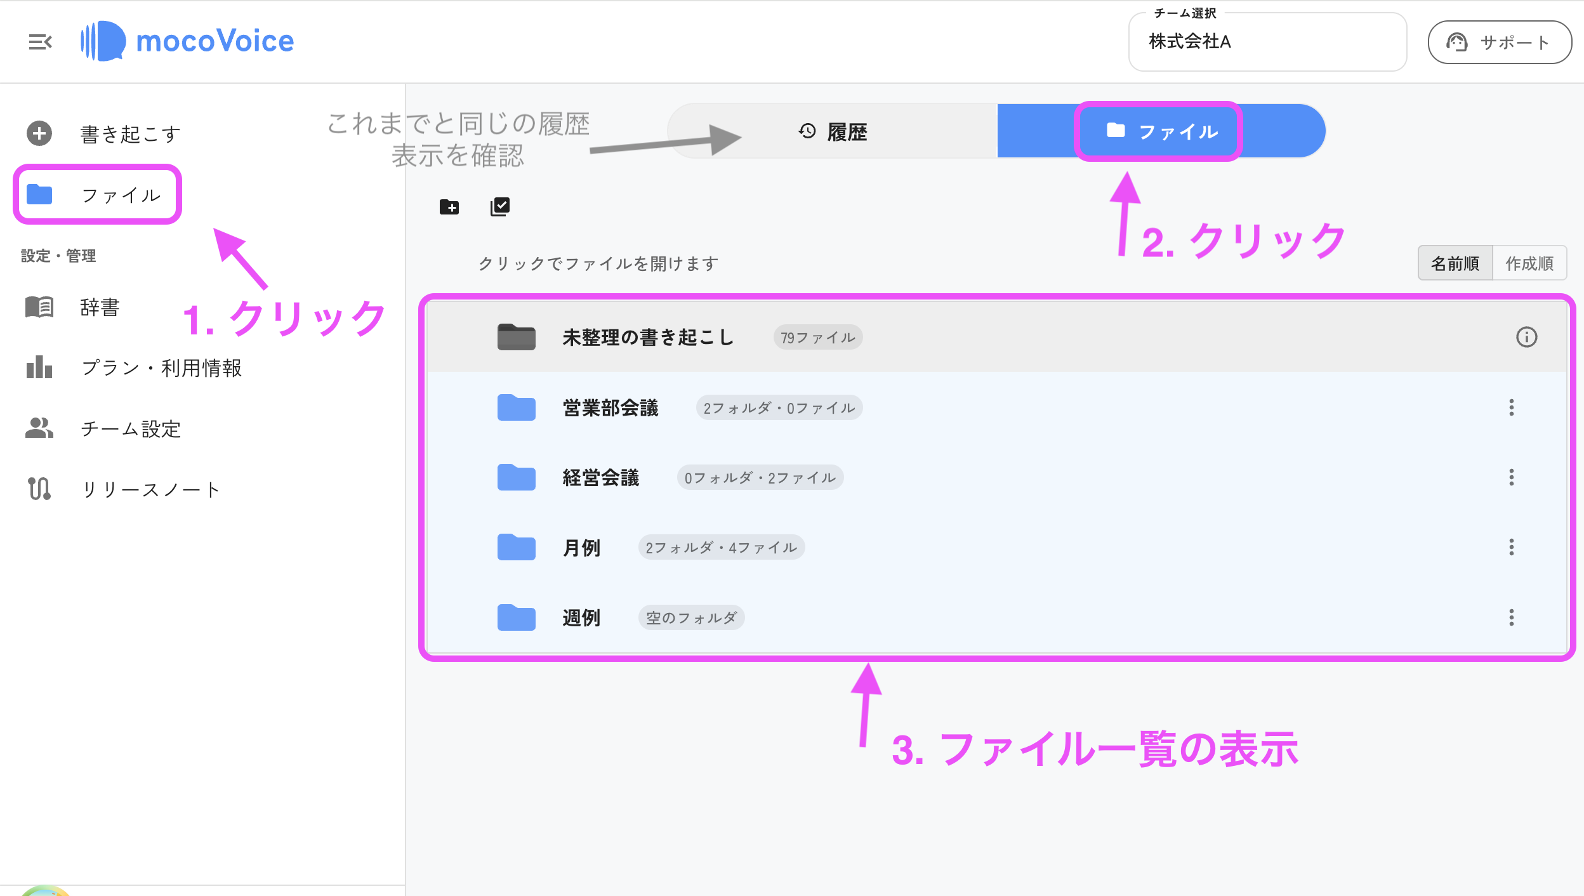1584x896 pixels.
Task: Open the 営業部会議 folder
Action: pyautogui.click(x=997, y=407)
